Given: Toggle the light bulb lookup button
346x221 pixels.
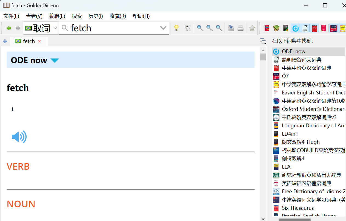Looking at the screenshot, I should pyautogui.click(x=176, y=28).
